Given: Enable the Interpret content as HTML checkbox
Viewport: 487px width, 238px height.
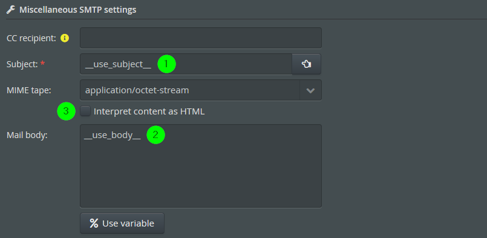Looking at the screenshot, I should (x=85, y=111).
